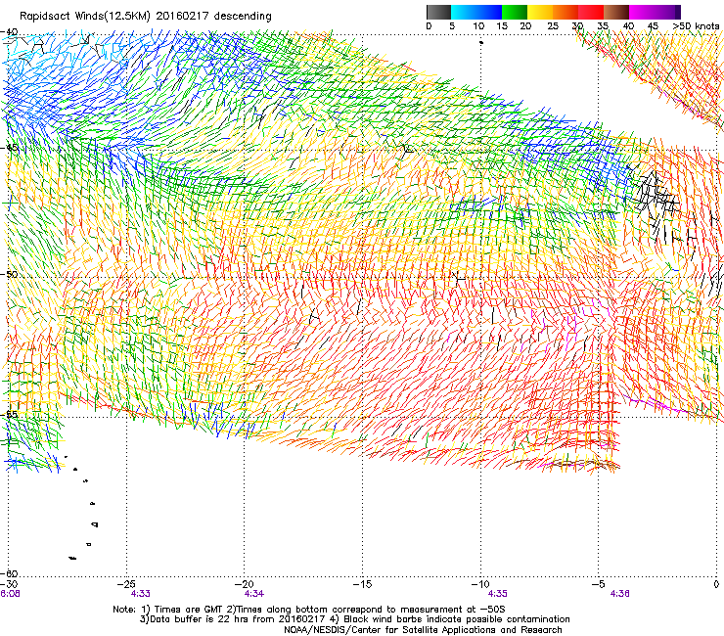The height and width of the screenshot is (636, 724).
Task: Click the -30 longitude axis label
Action: [x=9, y=585]
